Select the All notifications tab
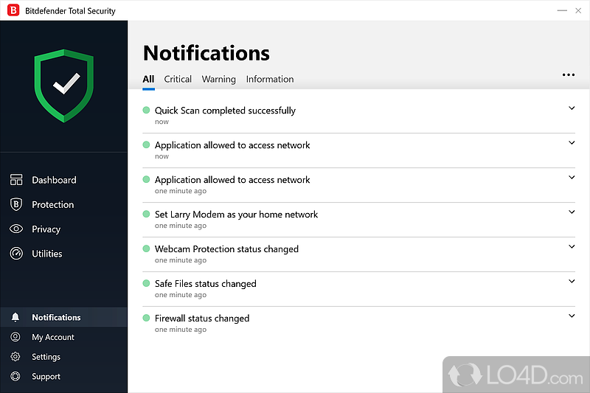This screenshot has width=590, height=393. tap(148, 80)
